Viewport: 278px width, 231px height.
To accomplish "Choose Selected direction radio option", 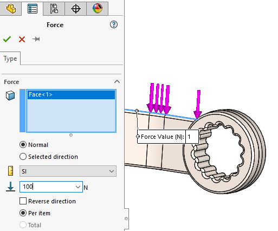I will (x=23, y=157).
